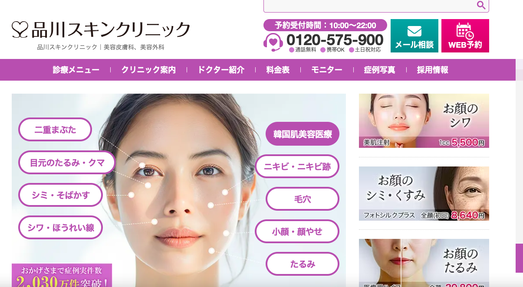The height and width of the screenshot is (287, 523).
Task: Click inside the top search input field
Action: (x=369, y=5)
